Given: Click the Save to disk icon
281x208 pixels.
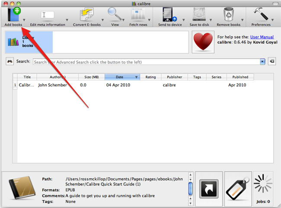Looking at the screenshot, I should click(x=199, y=15).
